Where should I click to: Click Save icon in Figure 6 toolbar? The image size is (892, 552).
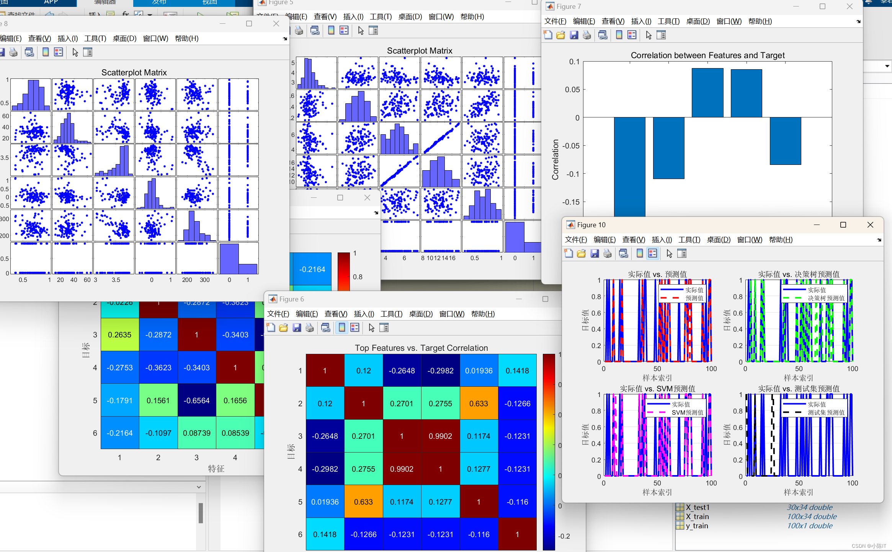pos(297,328)
